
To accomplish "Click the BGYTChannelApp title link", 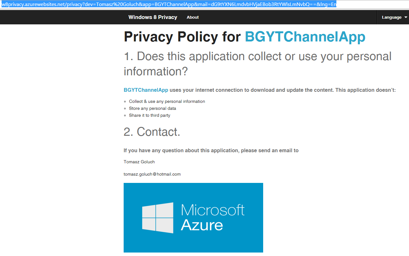I will click(x=305, y=37).
